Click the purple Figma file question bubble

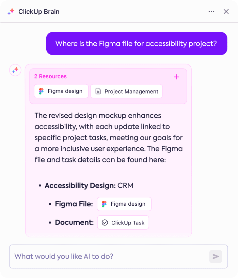point(137,44)
